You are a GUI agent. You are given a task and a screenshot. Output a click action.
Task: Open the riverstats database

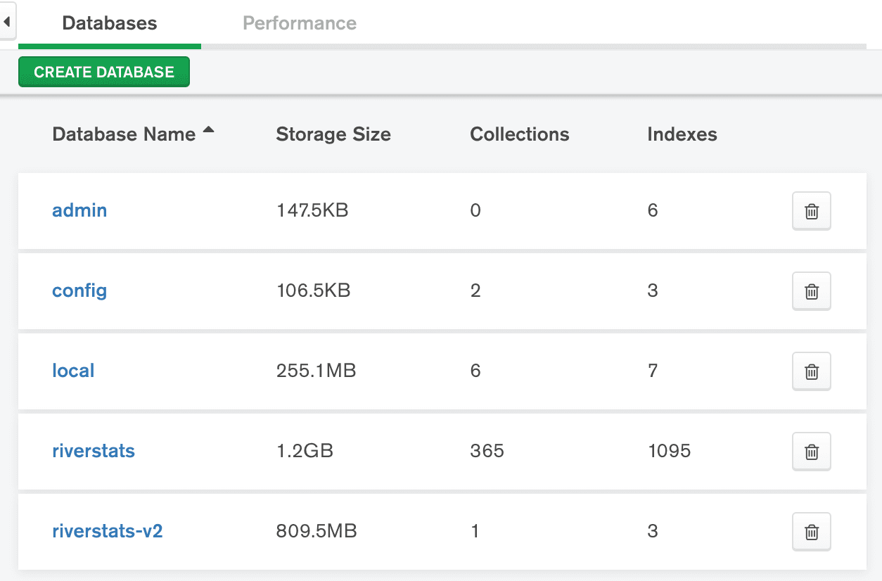[x=94, y=452]
